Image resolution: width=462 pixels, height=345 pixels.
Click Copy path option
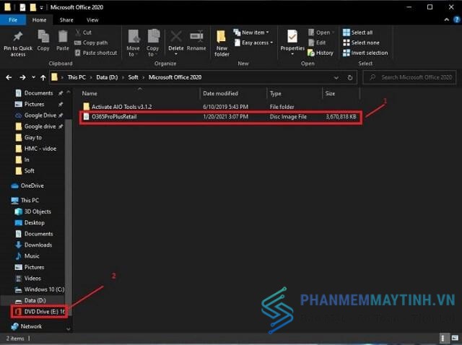click(91, 43)
